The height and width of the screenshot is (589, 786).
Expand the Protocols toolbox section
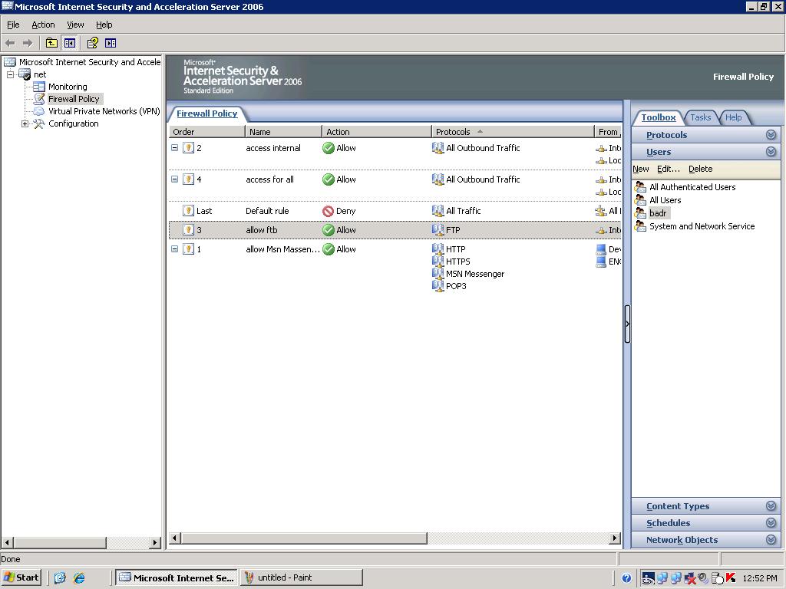(x=771, y=135)
